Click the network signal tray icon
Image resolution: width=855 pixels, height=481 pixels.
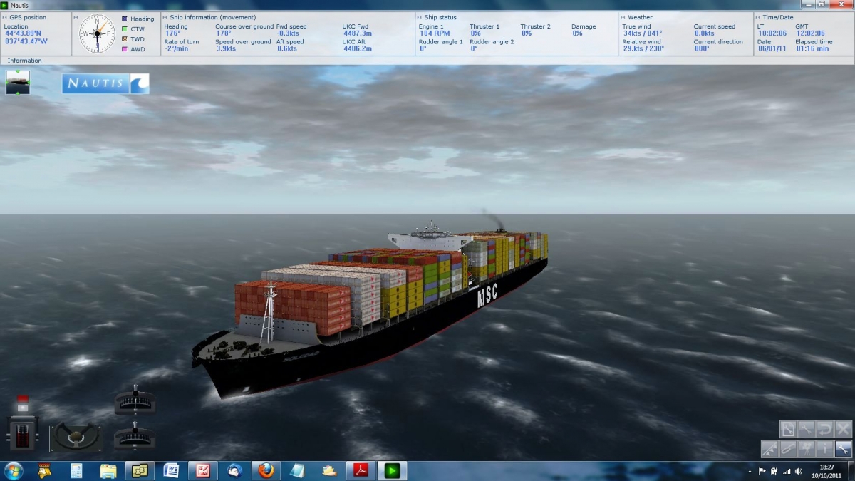tap(787, 471)
